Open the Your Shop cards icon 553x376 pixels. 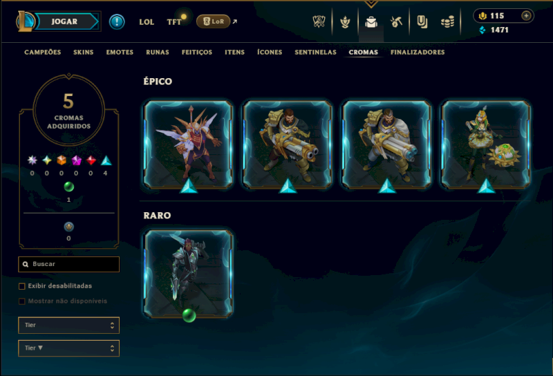(x=422, y=22)
